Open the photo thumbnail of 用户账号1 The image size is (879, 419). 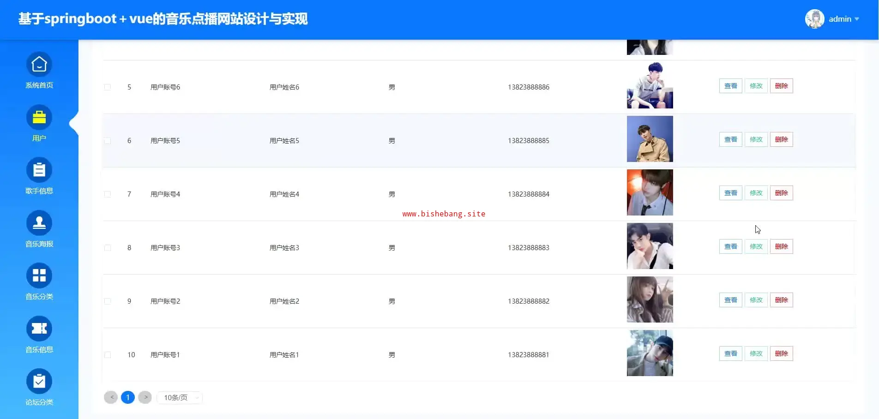pyautogui.click(x=650, y=353)
